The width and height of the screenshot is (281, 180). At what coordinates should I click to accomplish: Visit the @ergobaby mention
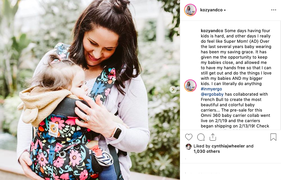pos(212,94)
